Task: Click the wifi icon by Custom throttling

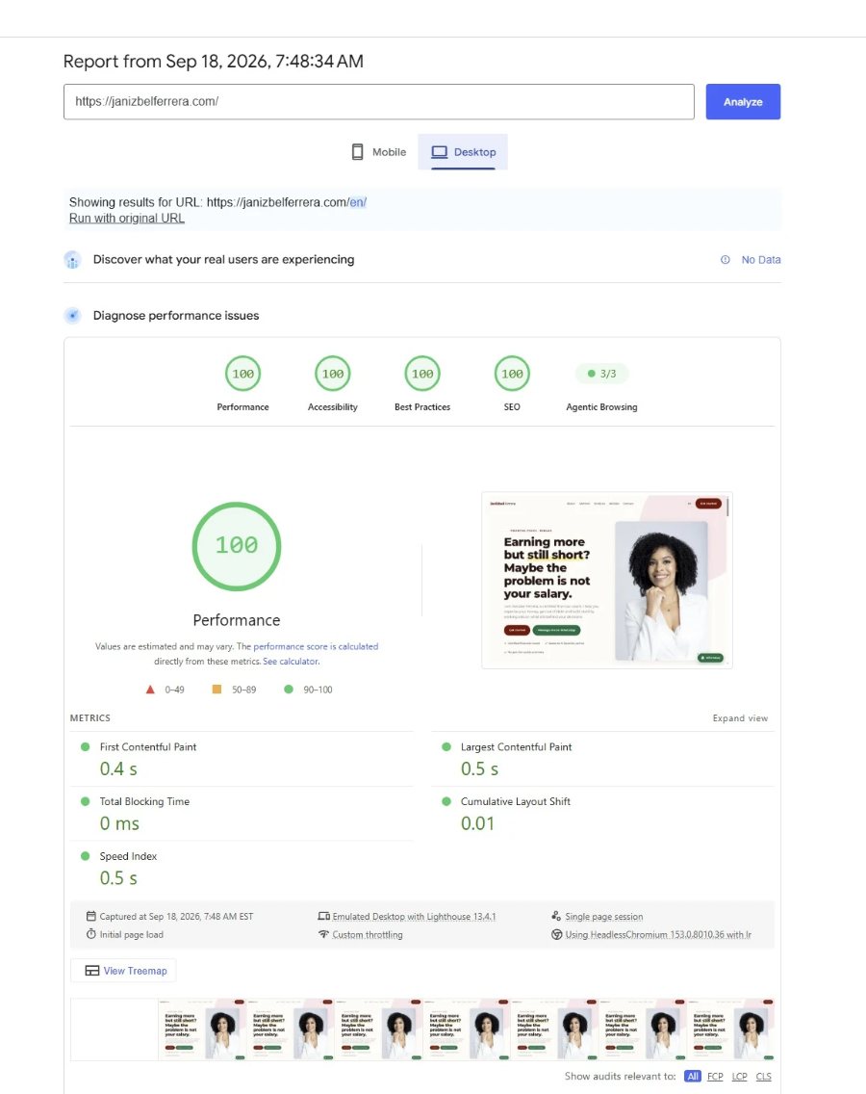Action: point(323,934)
